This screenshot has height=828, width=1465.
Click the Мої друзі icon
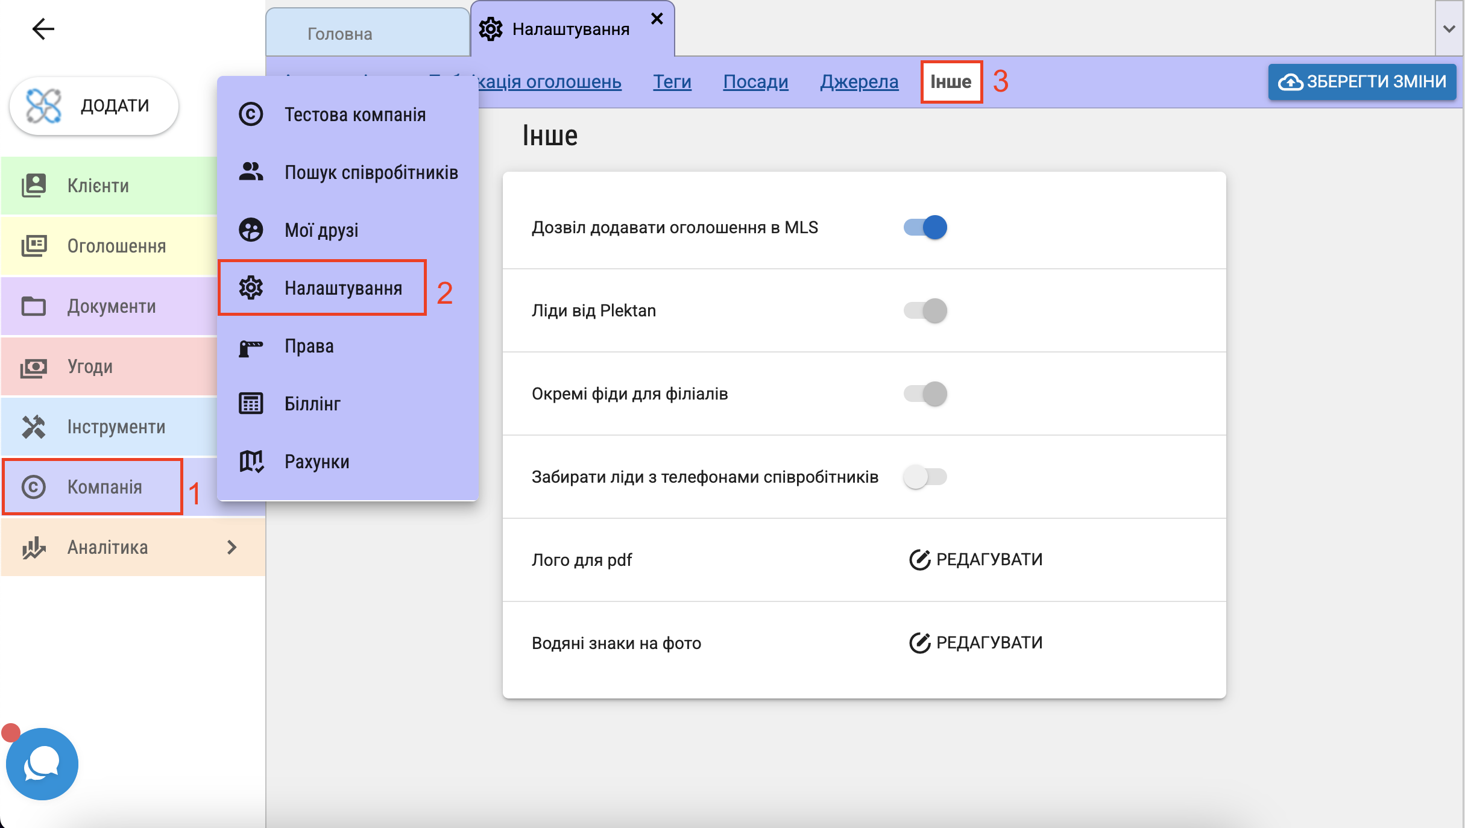coord(251,230)
